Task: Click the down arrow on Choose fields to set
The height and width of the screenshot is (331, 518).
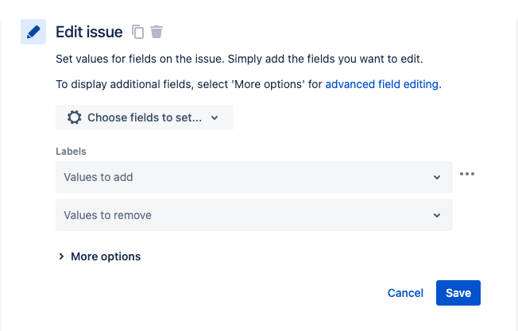Action: [215, 117]
